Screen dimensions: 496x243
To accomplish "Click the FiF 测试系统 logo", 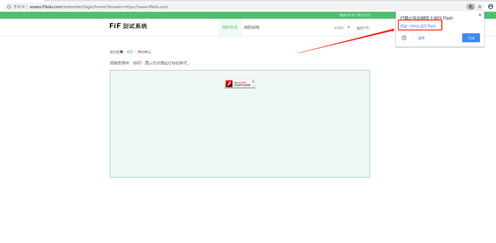I will [128, 26].
